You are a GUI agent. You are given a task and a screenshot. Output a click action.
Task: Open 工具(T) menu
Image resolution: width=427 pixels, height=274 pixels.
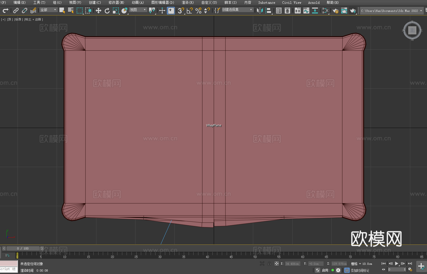pyautogui.click(x=39, y=2)
